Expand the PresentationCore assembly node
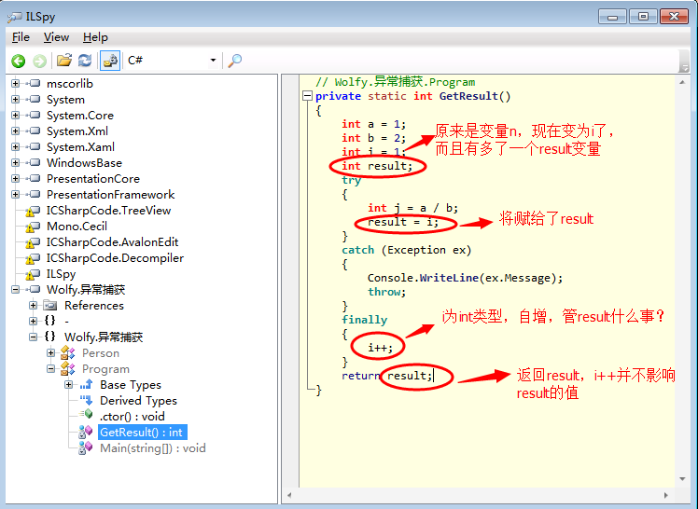Screen dimensions: 698x509 (15, 179)
